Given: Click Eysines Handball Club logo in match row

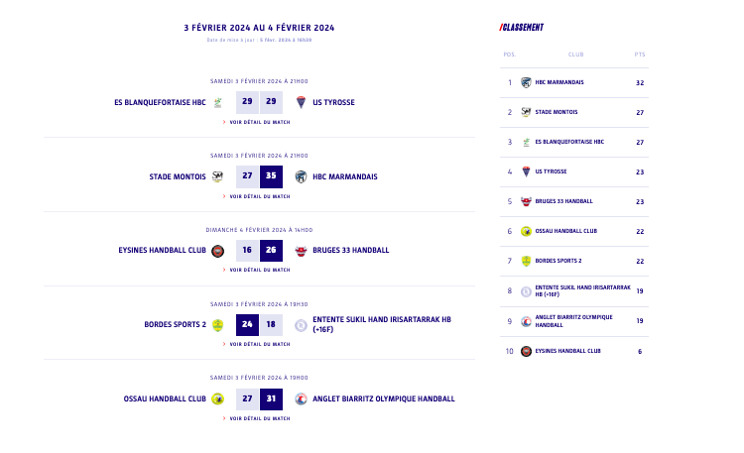Looking at the screenshot, I should pyautogui.click(x=217, y=251).
